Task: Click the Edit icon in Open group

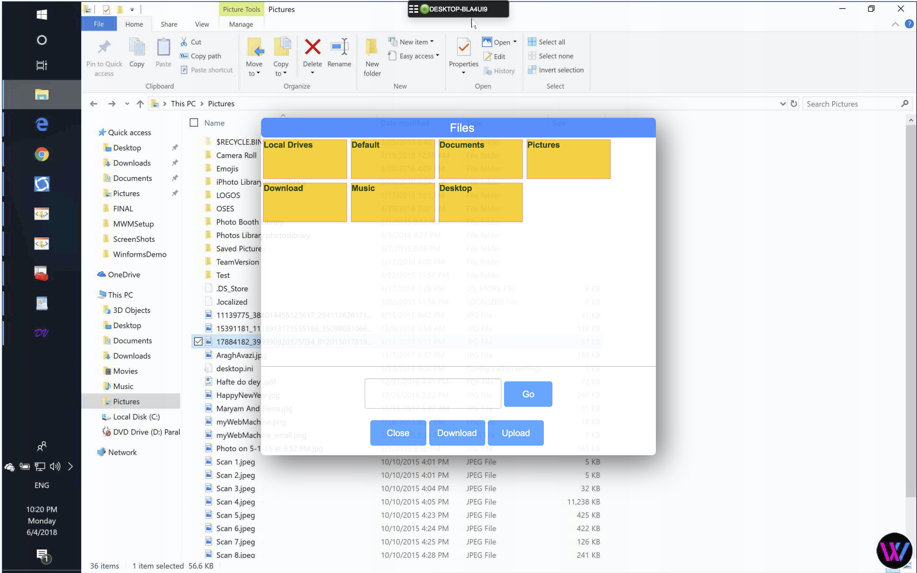Action: coord(487,56)
